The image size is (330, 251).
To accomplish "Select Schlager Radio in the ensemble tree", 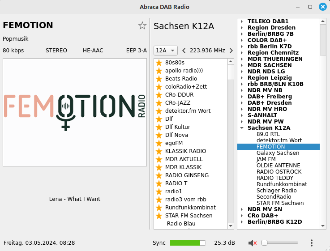I will click(x=279, y=191).
